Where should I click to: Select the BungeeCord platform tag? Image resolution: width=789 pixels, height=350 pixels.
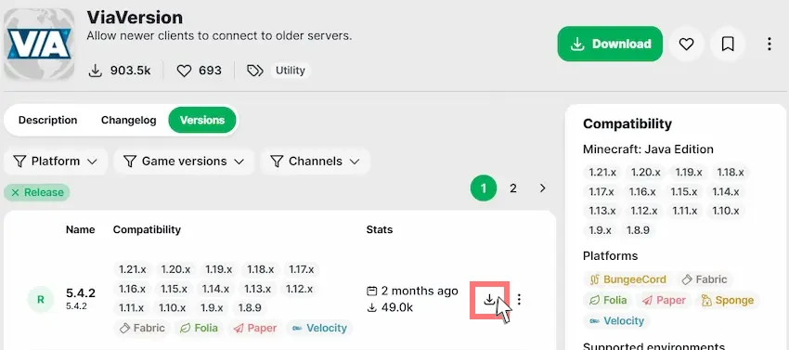tap(629, 279)
